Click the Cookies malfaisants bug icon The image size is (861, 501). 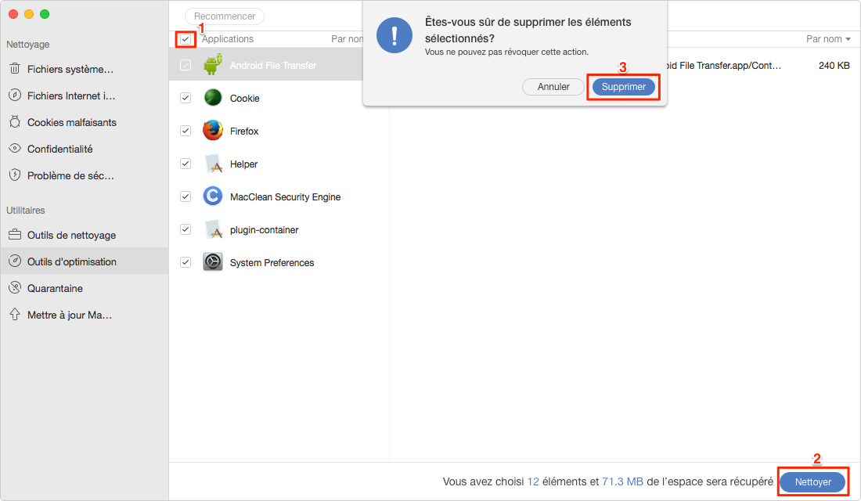click(15, 121)
